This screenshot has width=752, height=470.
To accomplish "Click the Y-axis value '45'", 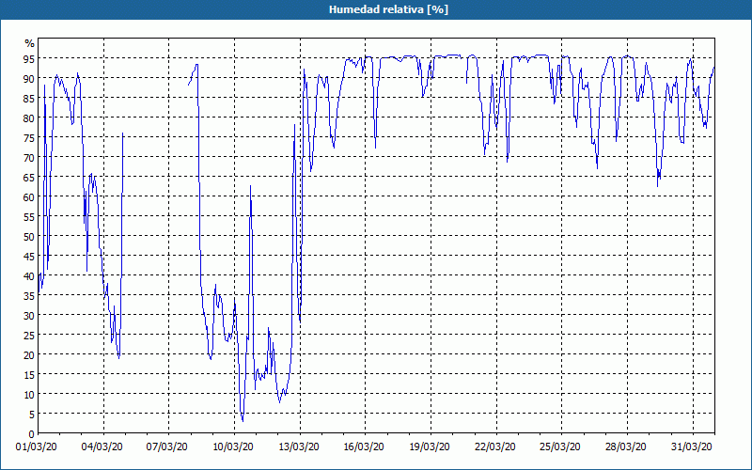I will pyautogui.click(x=29, y=257).
